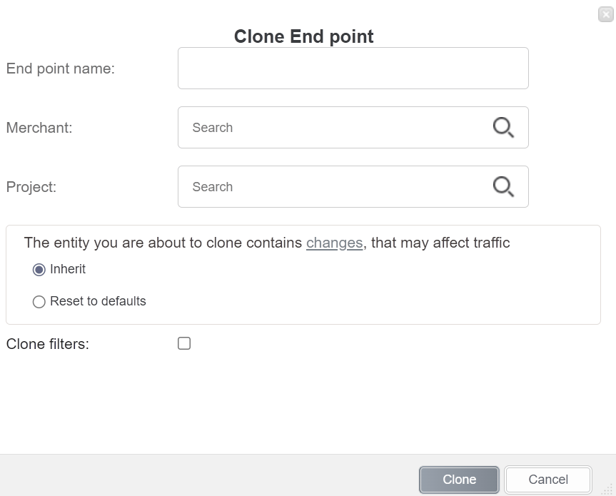Click the "Merchant:" field label

pos(39,128)
